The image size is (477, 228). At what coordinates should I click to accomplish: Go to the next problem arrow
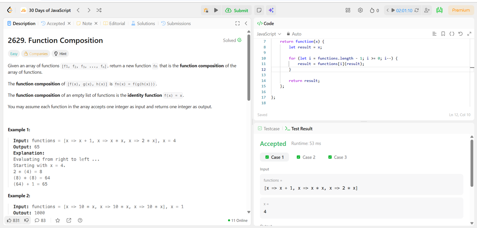coord(89,10)
